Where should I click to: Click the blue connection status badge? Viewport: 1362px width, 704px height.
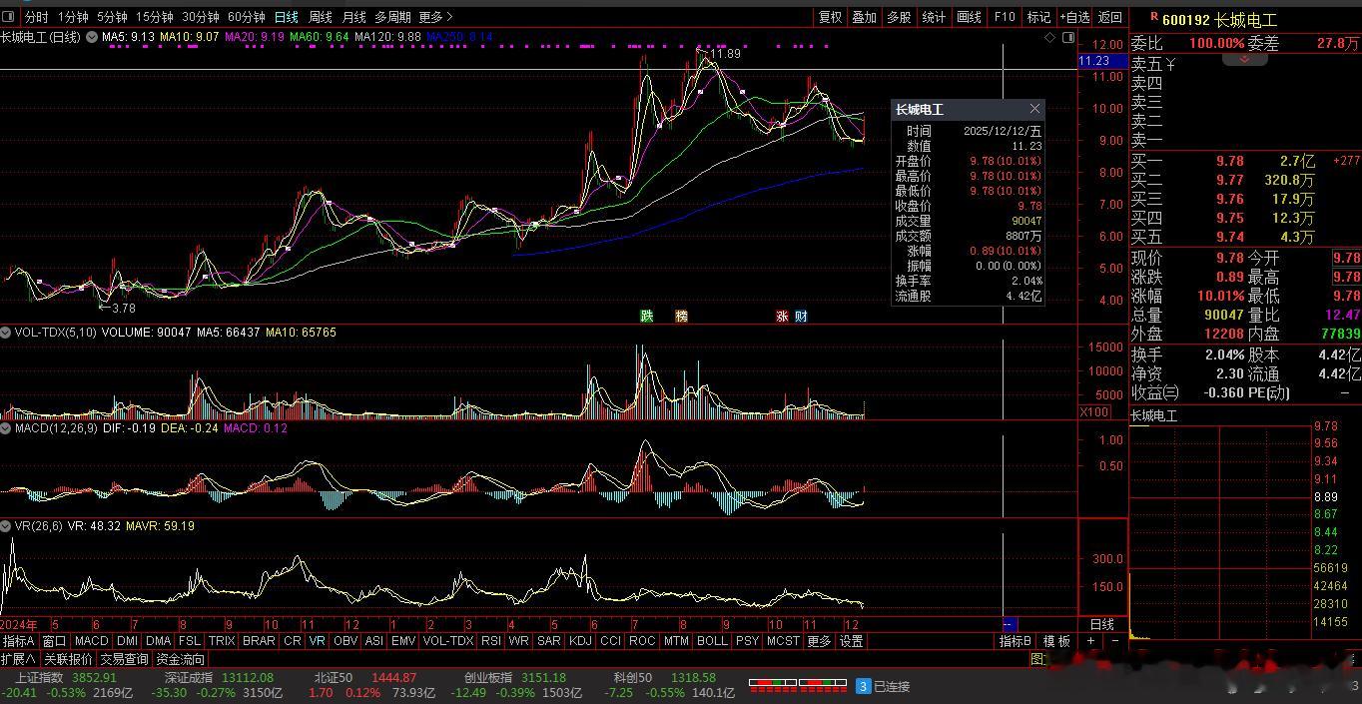coord(863,686)
